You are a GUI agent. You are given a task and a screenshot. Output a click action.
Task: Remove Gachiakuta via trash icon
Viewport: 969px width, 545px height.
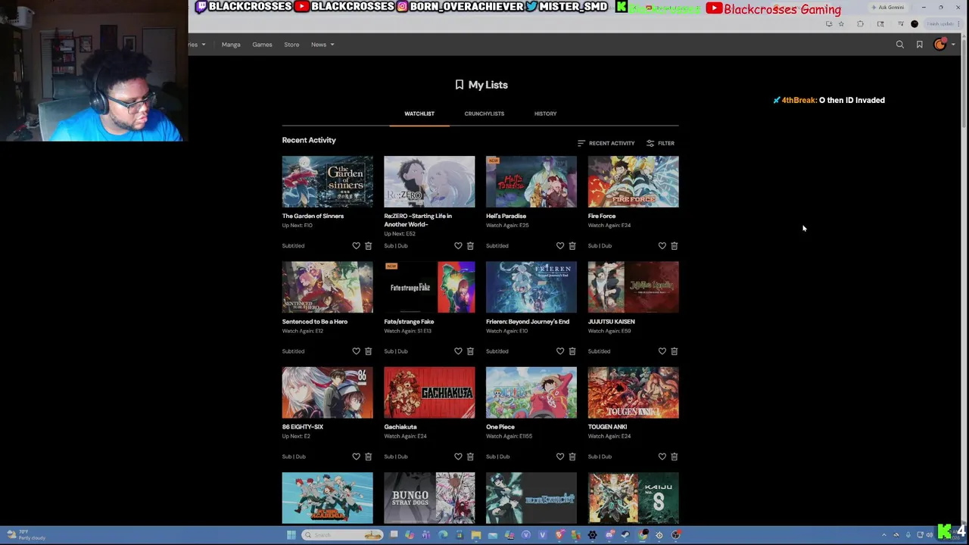(x=470, y=456)
